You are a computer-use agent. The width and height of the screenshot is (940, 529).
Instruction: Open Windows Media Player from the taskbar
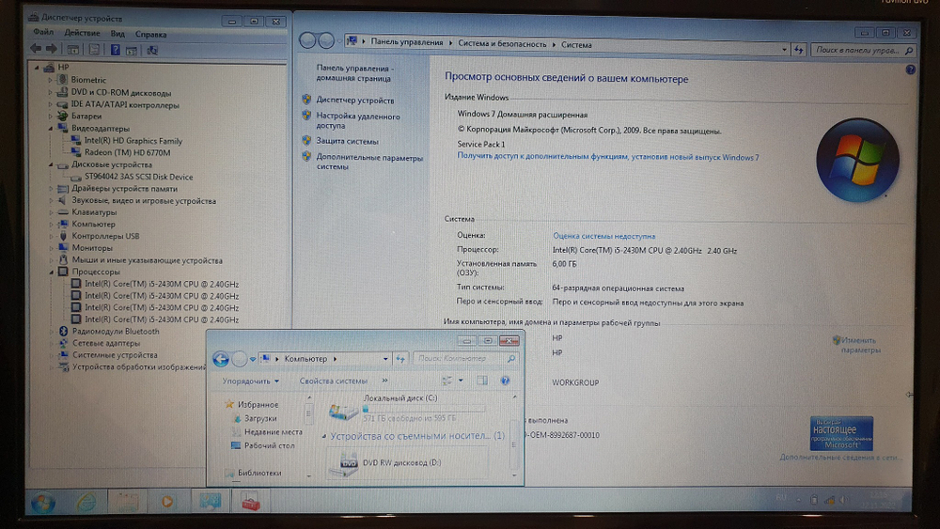pos(167,502)
